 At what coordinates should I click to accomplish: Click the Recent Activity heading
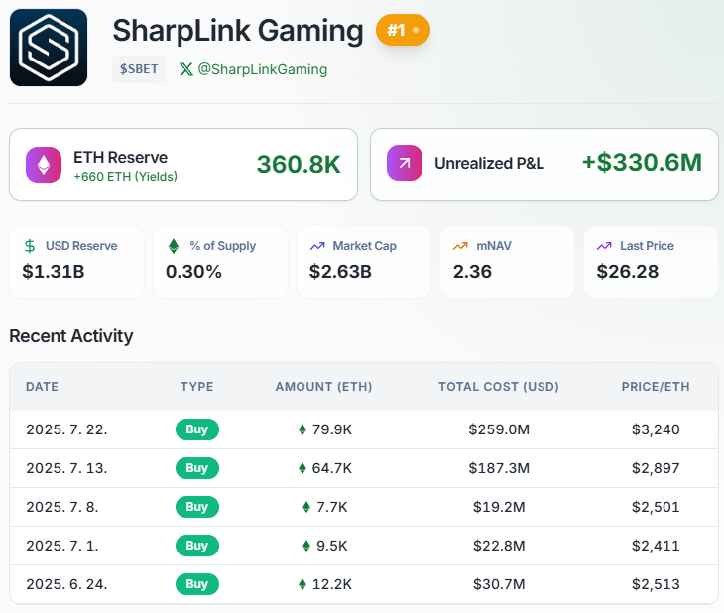[x=71, y=336]
